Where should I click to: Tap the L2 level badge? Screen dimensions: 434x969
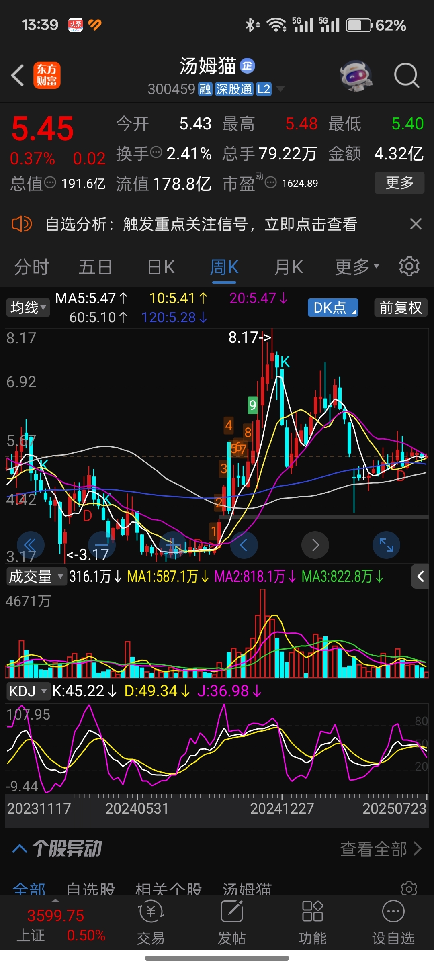point(264,89)
